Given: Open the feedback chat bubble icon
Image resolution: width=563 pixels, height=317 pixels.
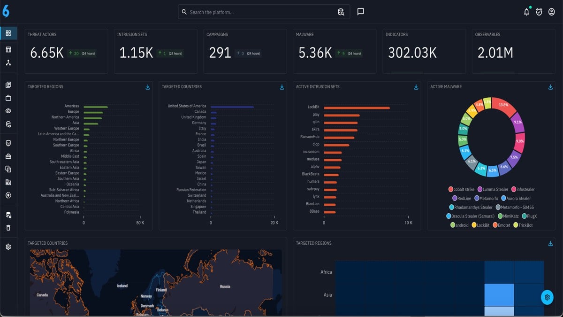Looking at the screenshot, I should point(360,11).
